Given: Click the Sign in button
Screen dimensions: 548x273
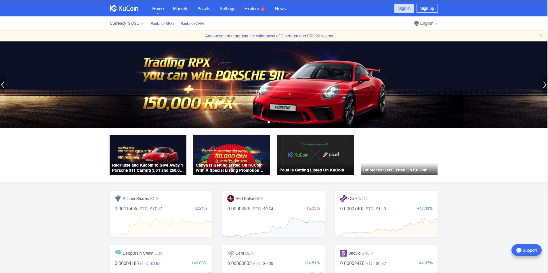Looking at the screenshot, I should (x=404, y=8).
